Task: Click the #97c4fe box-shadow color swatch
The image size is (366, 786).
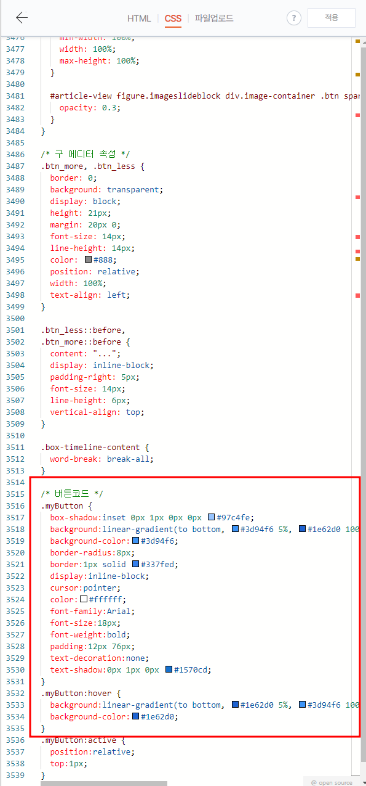Action: [211, 517]
